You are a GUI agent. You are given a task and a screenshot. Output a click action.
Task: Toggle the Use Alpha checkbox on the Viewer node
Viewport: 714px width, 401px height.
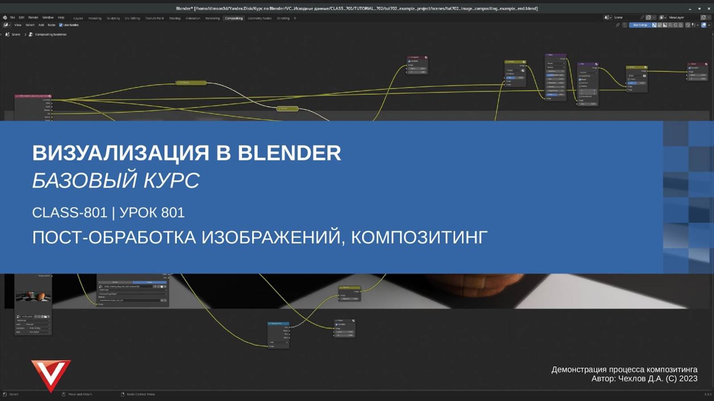[x=336, y=324]
